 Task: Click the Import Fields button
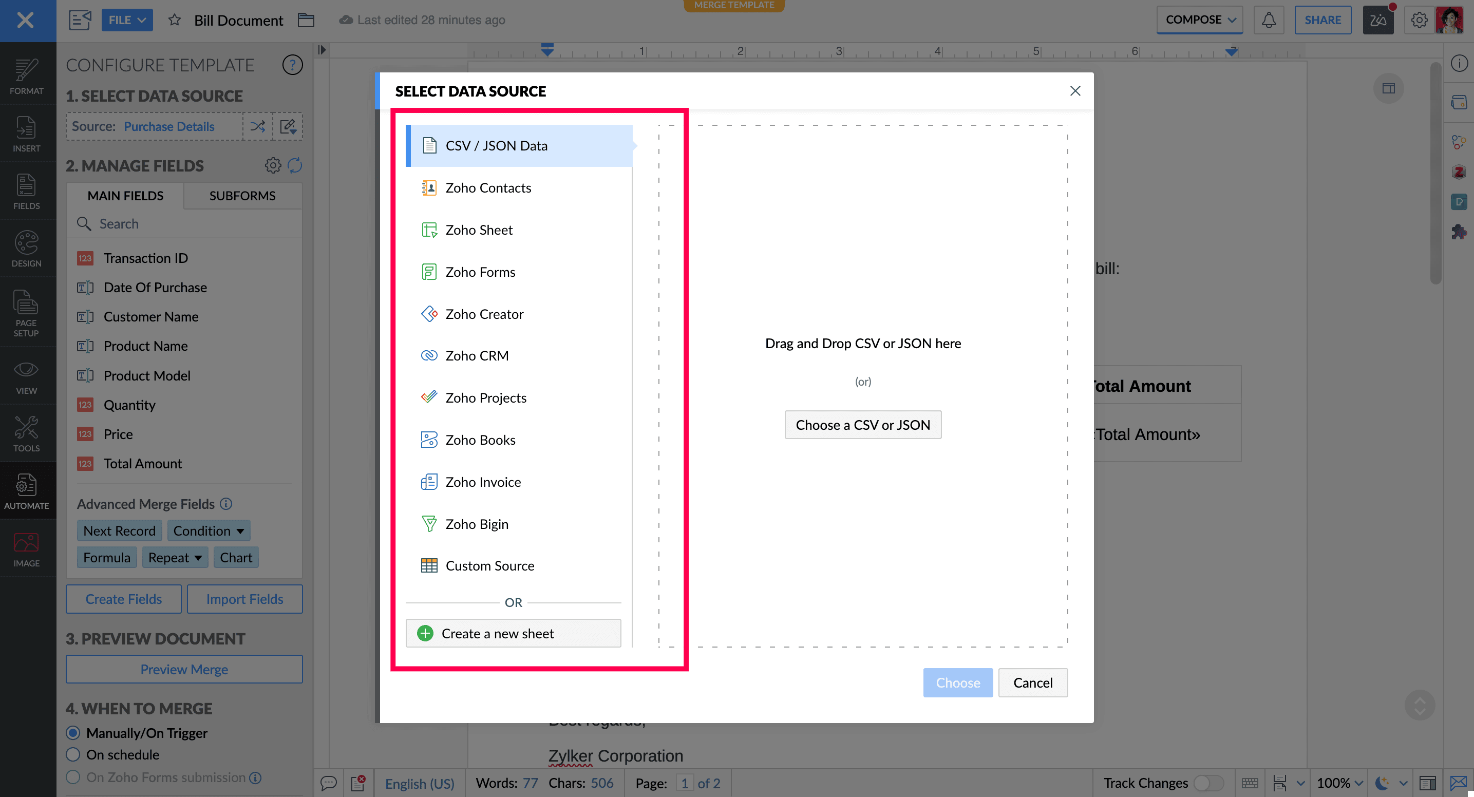(x=244, y=598)
